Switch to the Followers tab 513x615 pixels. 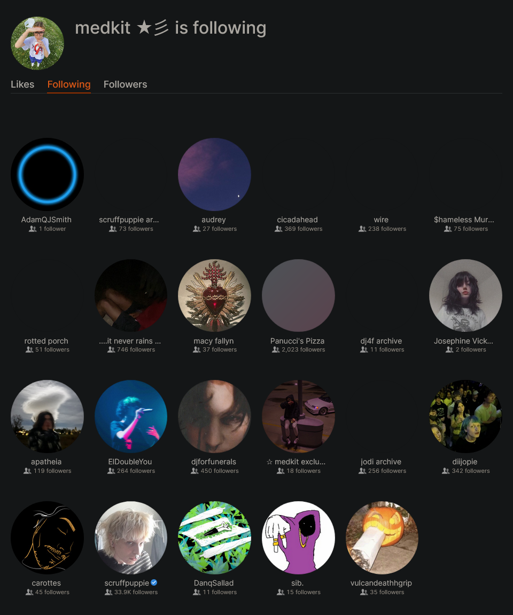point(125,84)
